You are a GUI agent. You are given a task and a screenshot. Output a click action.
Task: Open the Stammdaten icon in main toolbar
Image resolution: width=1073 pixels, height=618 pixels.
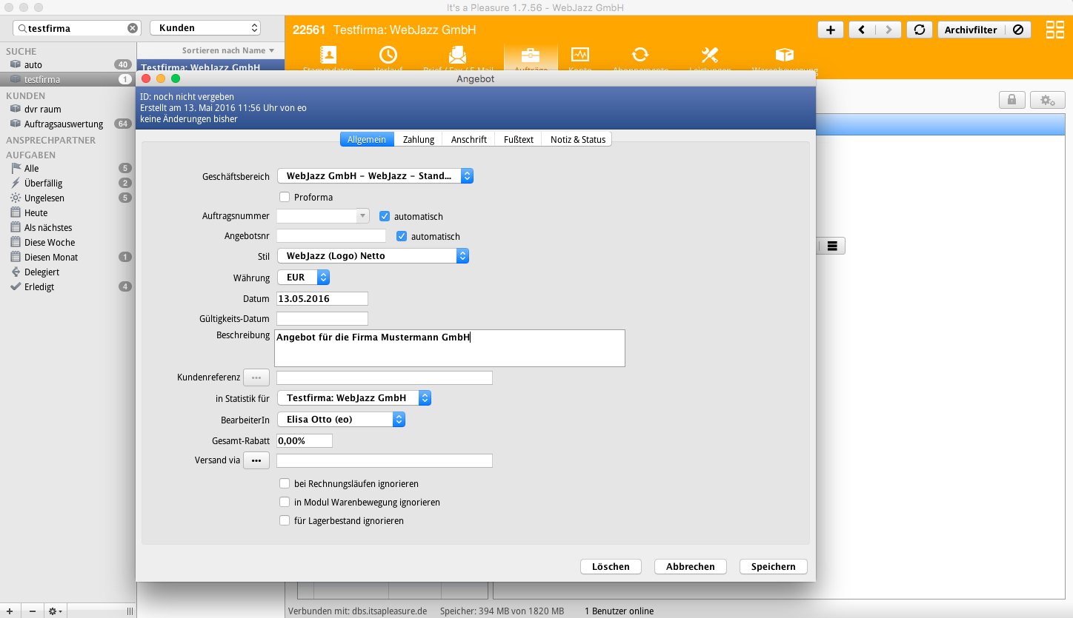[328, 55]
